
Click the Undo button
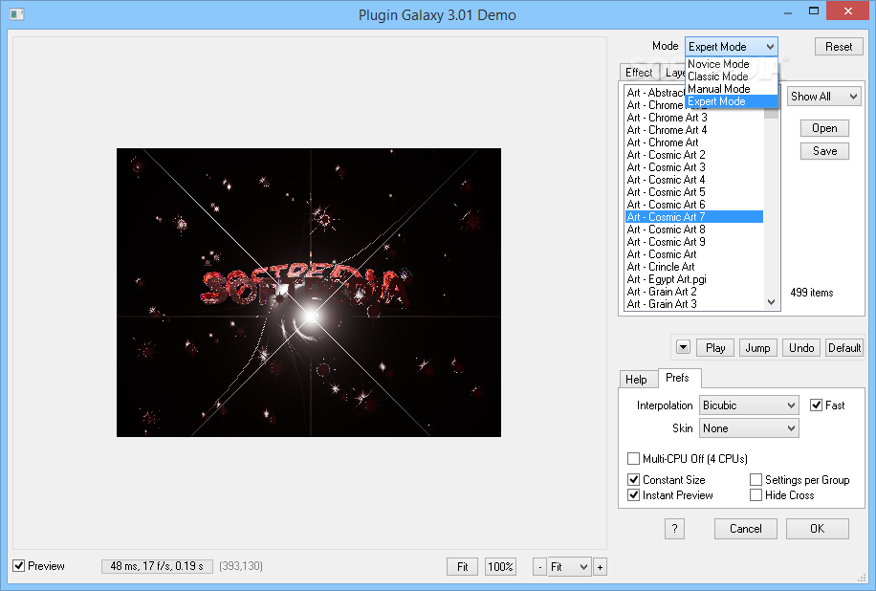pos(801,347)
